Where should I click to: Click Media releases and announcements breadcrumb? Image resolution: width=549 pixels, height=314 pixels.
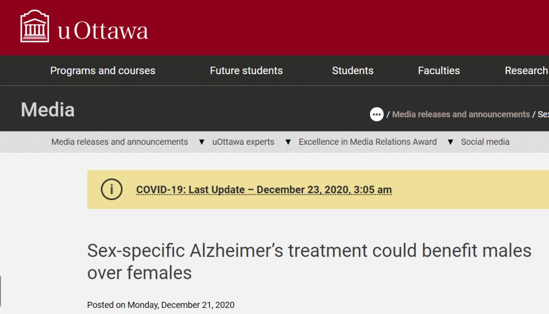(x=461, y=114)
